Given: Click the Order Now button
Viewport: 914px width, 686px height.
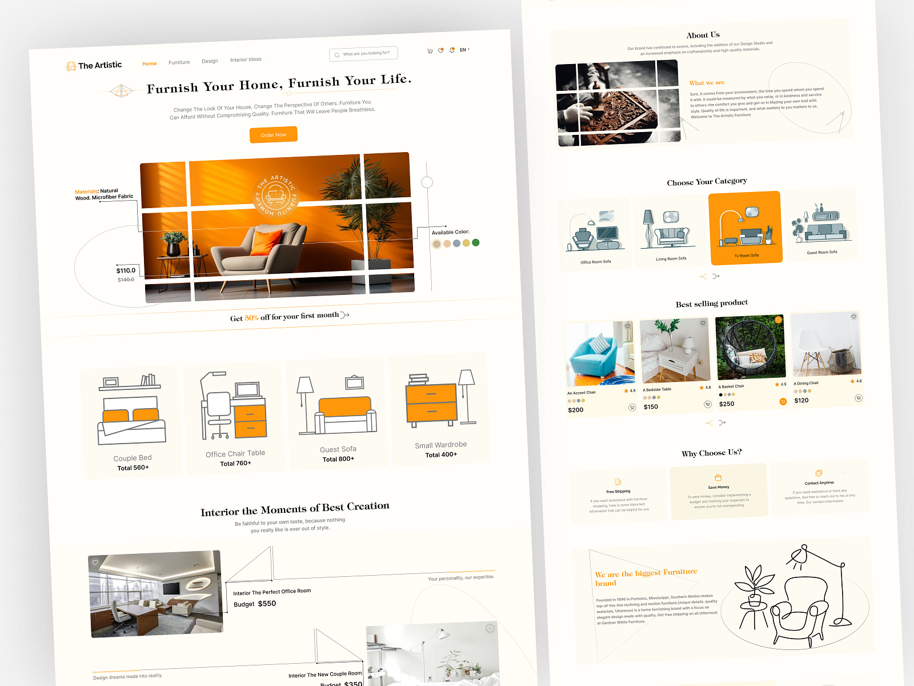Looking at the screenshot, I should pyautogui.click(x=274, y=135).
